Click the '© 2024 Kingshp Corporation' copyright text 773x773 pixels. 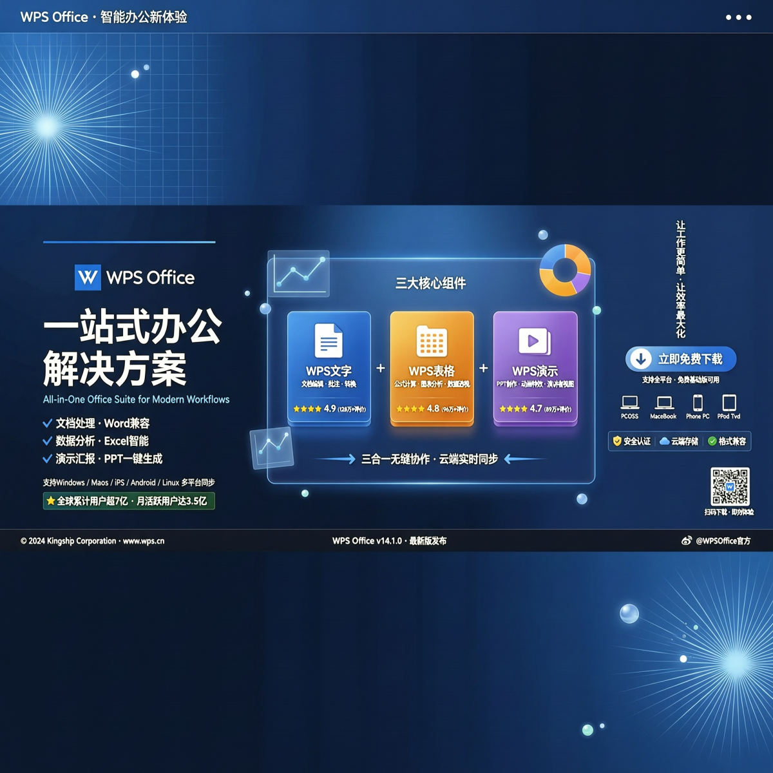68,541
